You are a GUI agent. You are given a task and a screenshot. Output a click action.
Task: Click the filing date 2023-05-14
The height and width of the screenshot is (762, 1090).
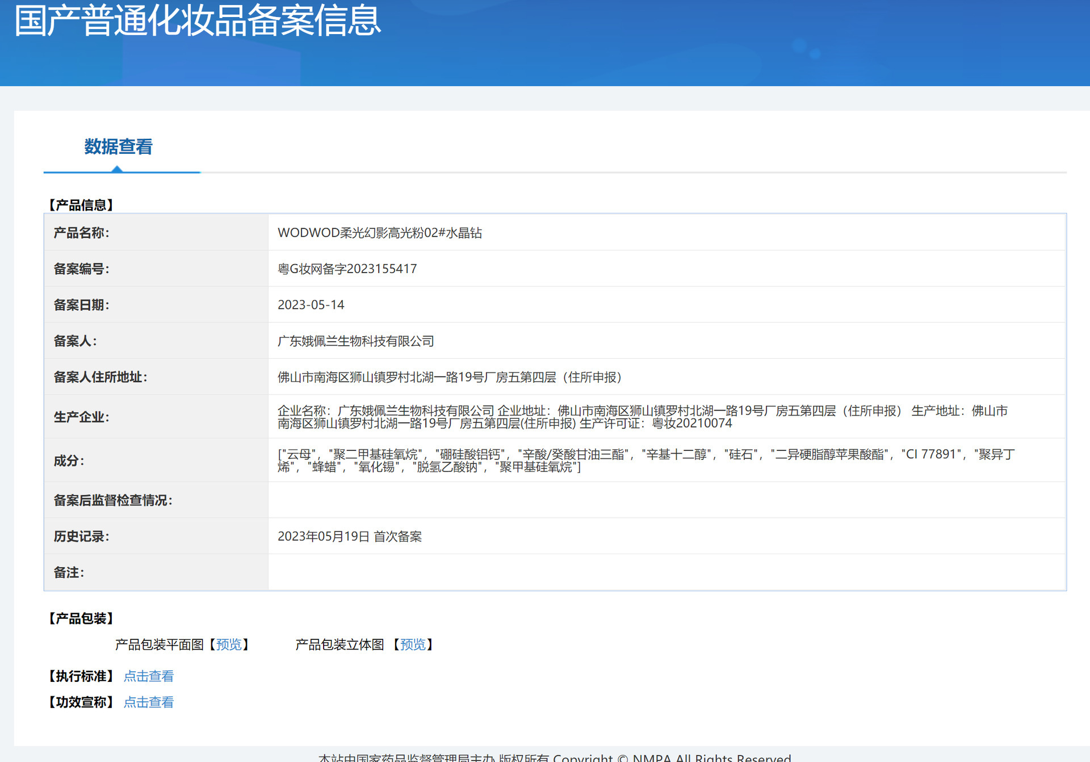click(311, 305)
